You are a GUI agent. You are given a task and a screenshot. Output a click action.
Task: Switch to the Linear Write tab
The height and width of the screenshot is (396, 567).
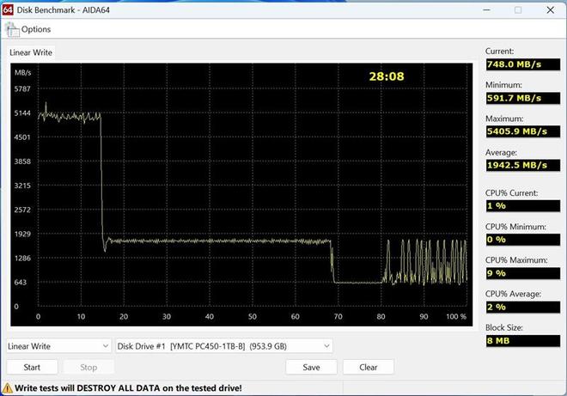point(31,52)
